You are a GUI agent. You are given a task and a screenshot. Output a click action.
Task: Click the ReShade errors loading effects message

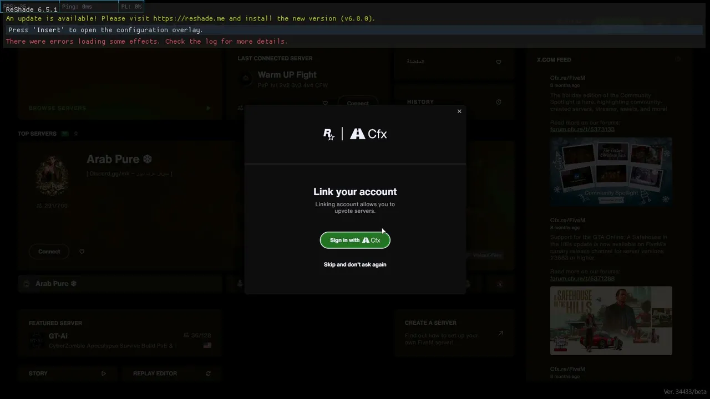pyautogui.click(x=147, y=42)
